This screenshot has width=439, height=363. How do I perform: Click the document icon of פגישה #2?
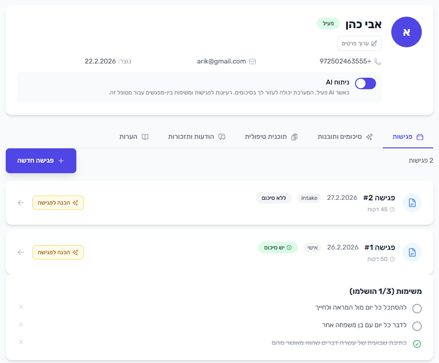(x=412, y=203)
